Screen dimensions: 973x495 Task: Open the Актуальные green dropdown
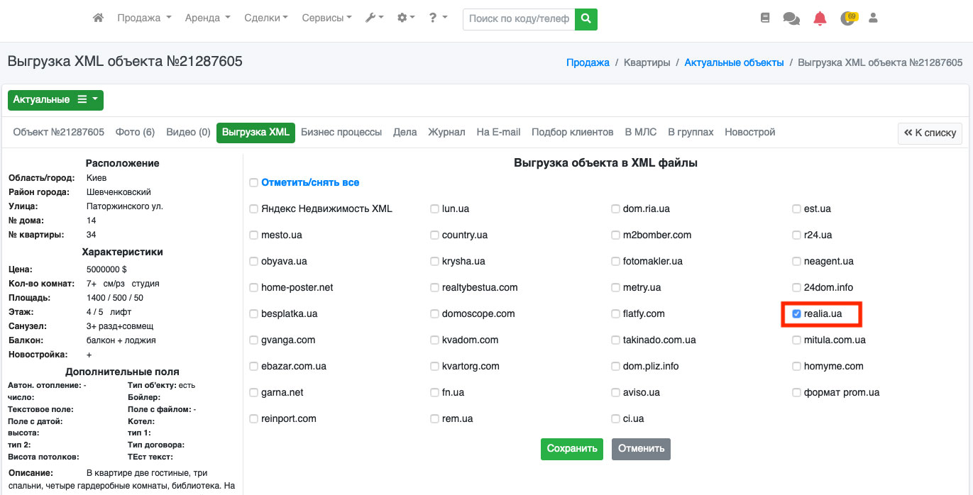coord(55,100)
